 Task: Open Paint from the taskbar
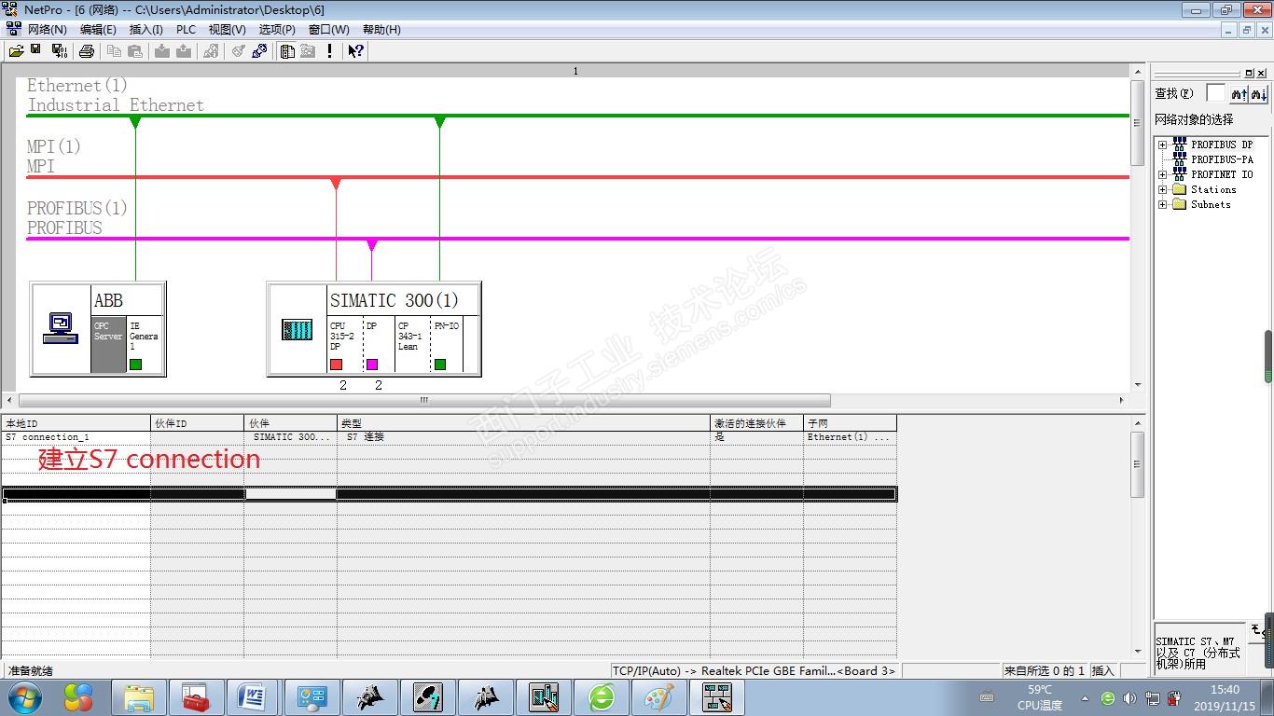tap(659, 697)
